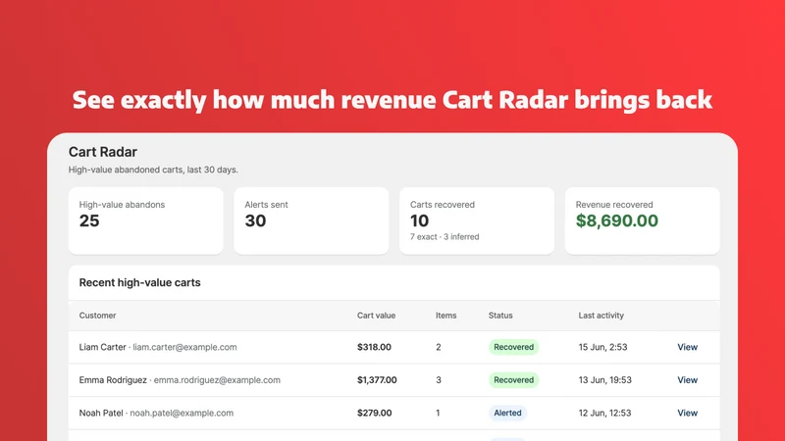Screen dimensions: 785x441
Task: Click emma.rodriguez@example.com email text
Action: [x=217, y=380]
